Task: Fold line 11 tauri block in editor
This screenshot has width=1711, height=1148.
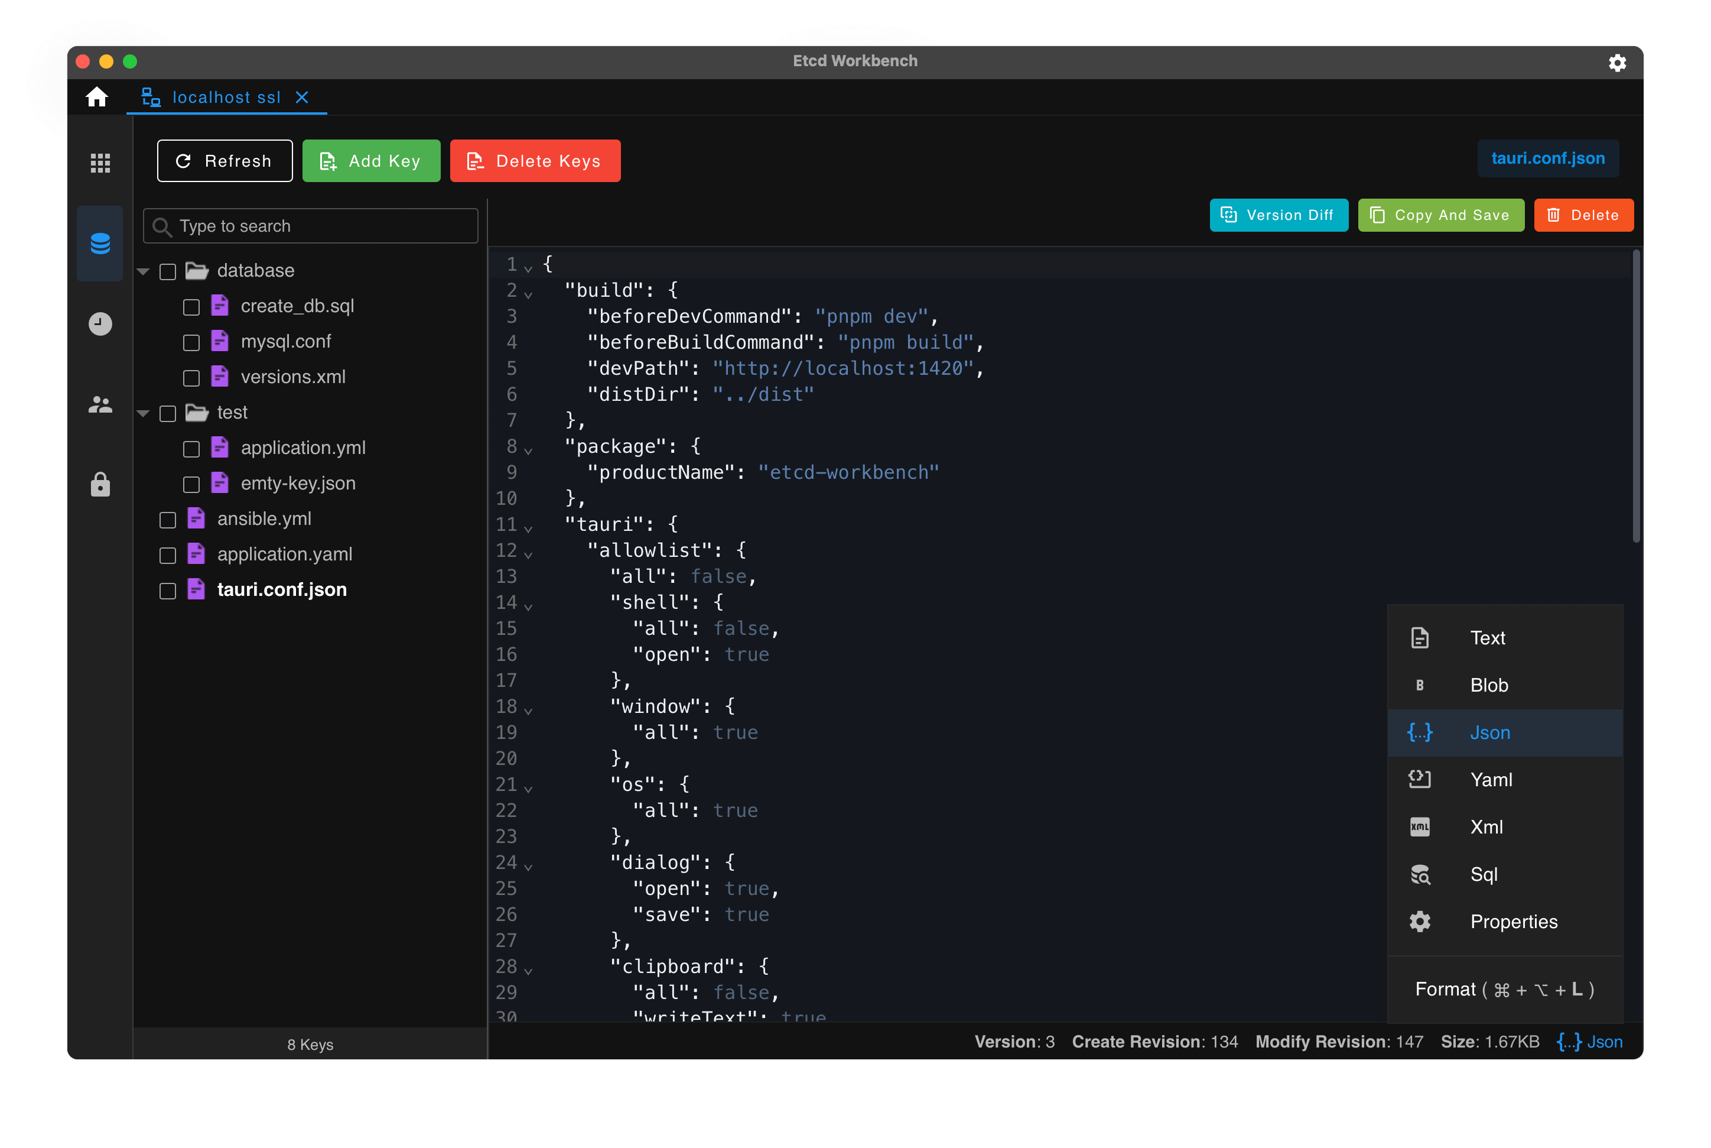Action: [528, 528]
